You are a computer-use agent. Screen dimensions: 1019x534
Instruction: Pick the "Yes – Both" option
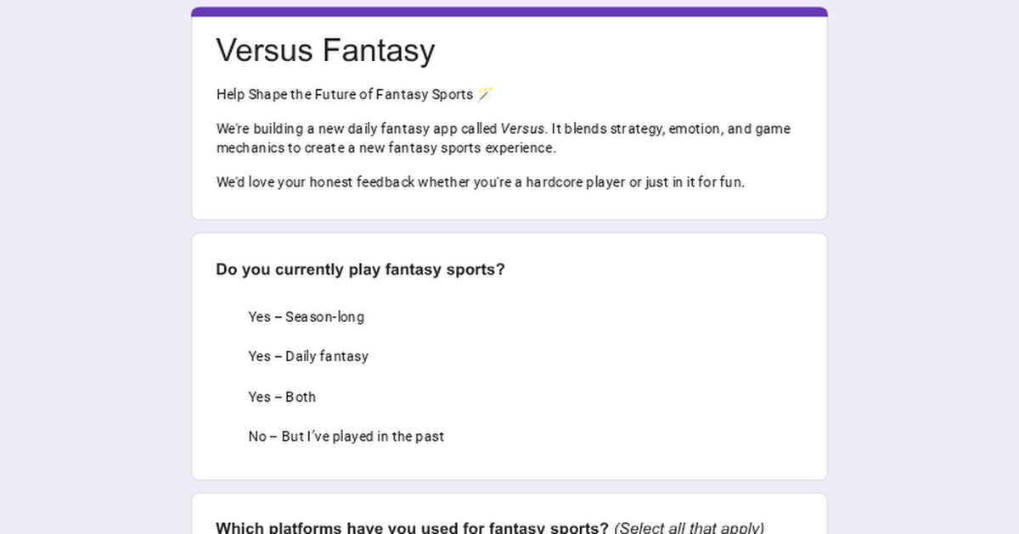(282, 397)
